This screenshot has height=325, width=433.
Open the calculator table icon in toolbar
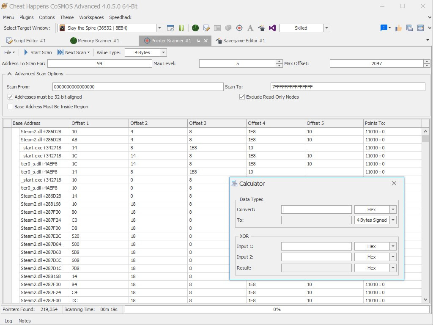[409, 28]
